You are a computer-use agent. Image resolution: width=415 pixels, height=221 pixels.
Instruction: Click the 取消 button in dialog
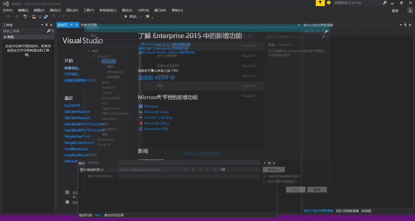coord(317,190)
